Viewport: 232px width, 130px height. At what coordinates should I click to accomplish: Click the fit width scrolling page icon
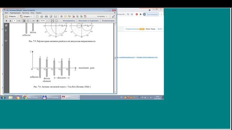point(53,21)
